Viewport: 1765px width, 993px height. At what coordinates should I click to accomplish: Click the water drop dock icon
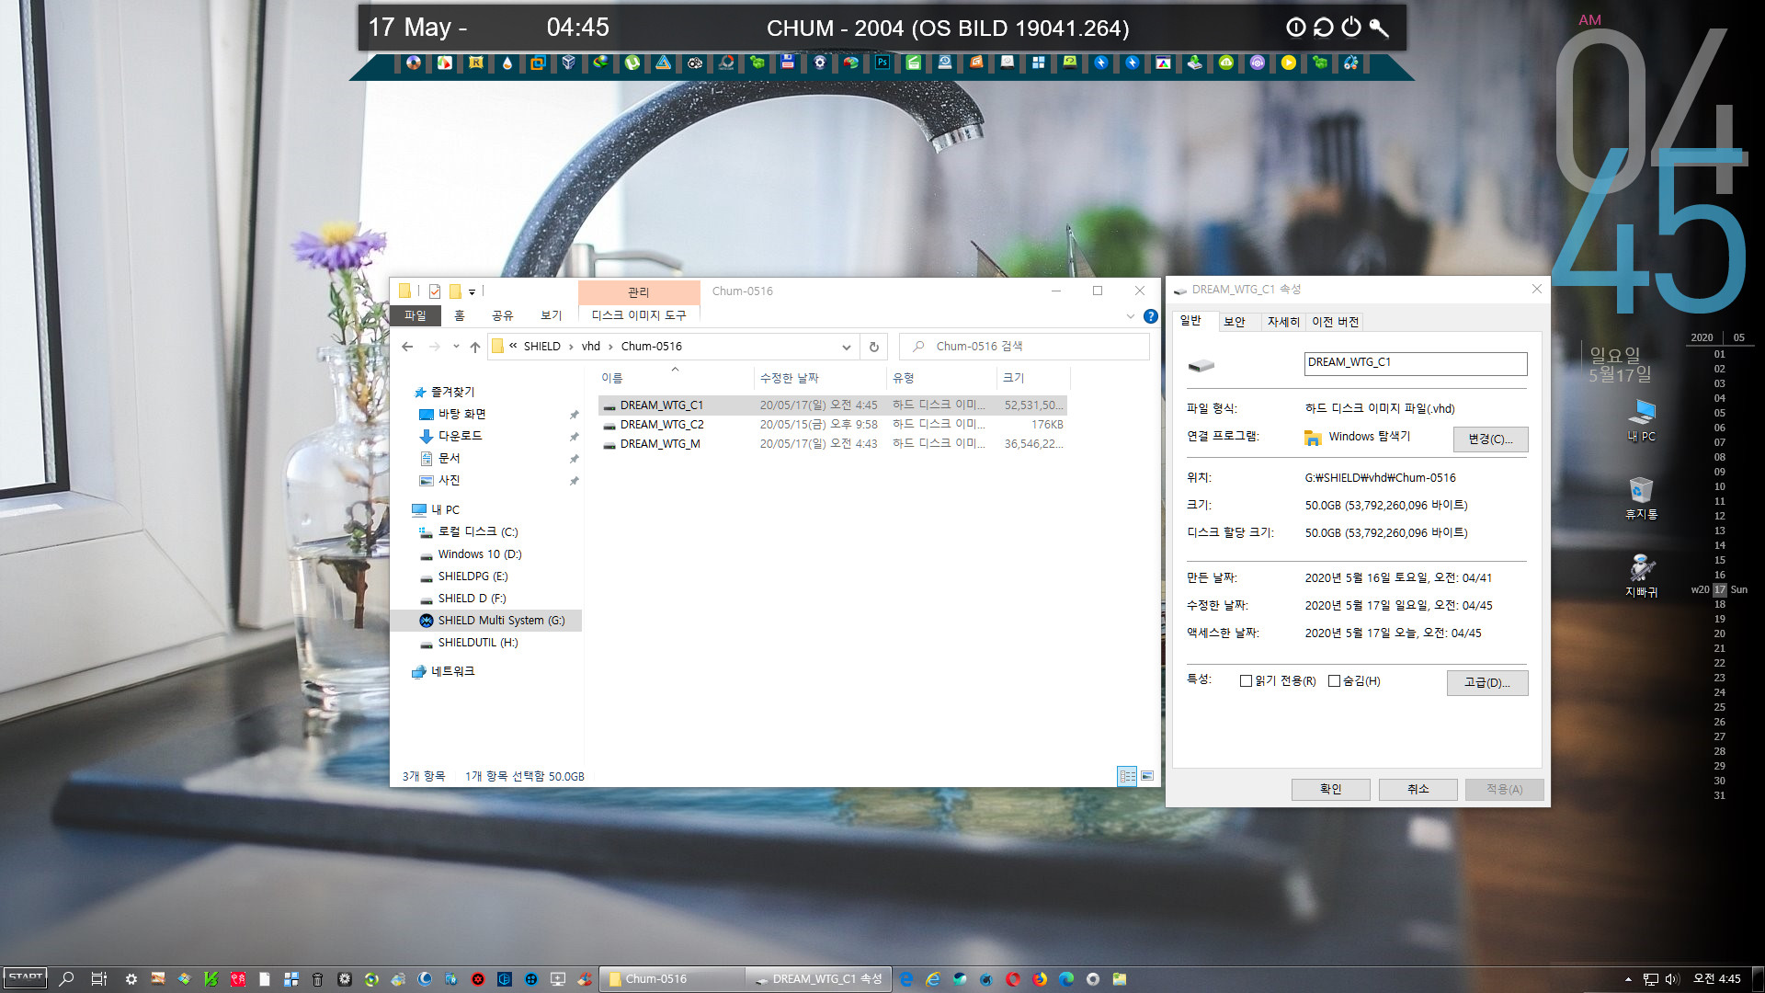(507, 63)
